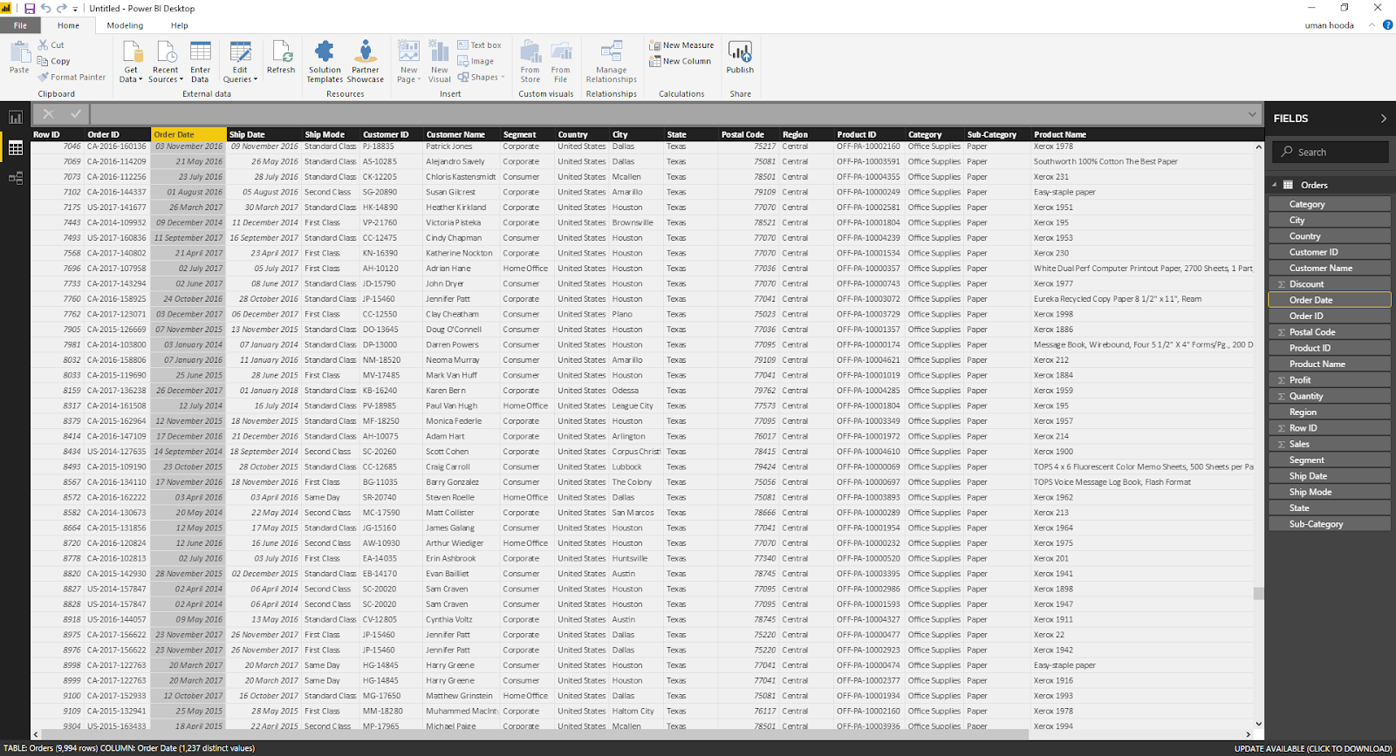Open the blue Help question mark icon

(1387, 25)
